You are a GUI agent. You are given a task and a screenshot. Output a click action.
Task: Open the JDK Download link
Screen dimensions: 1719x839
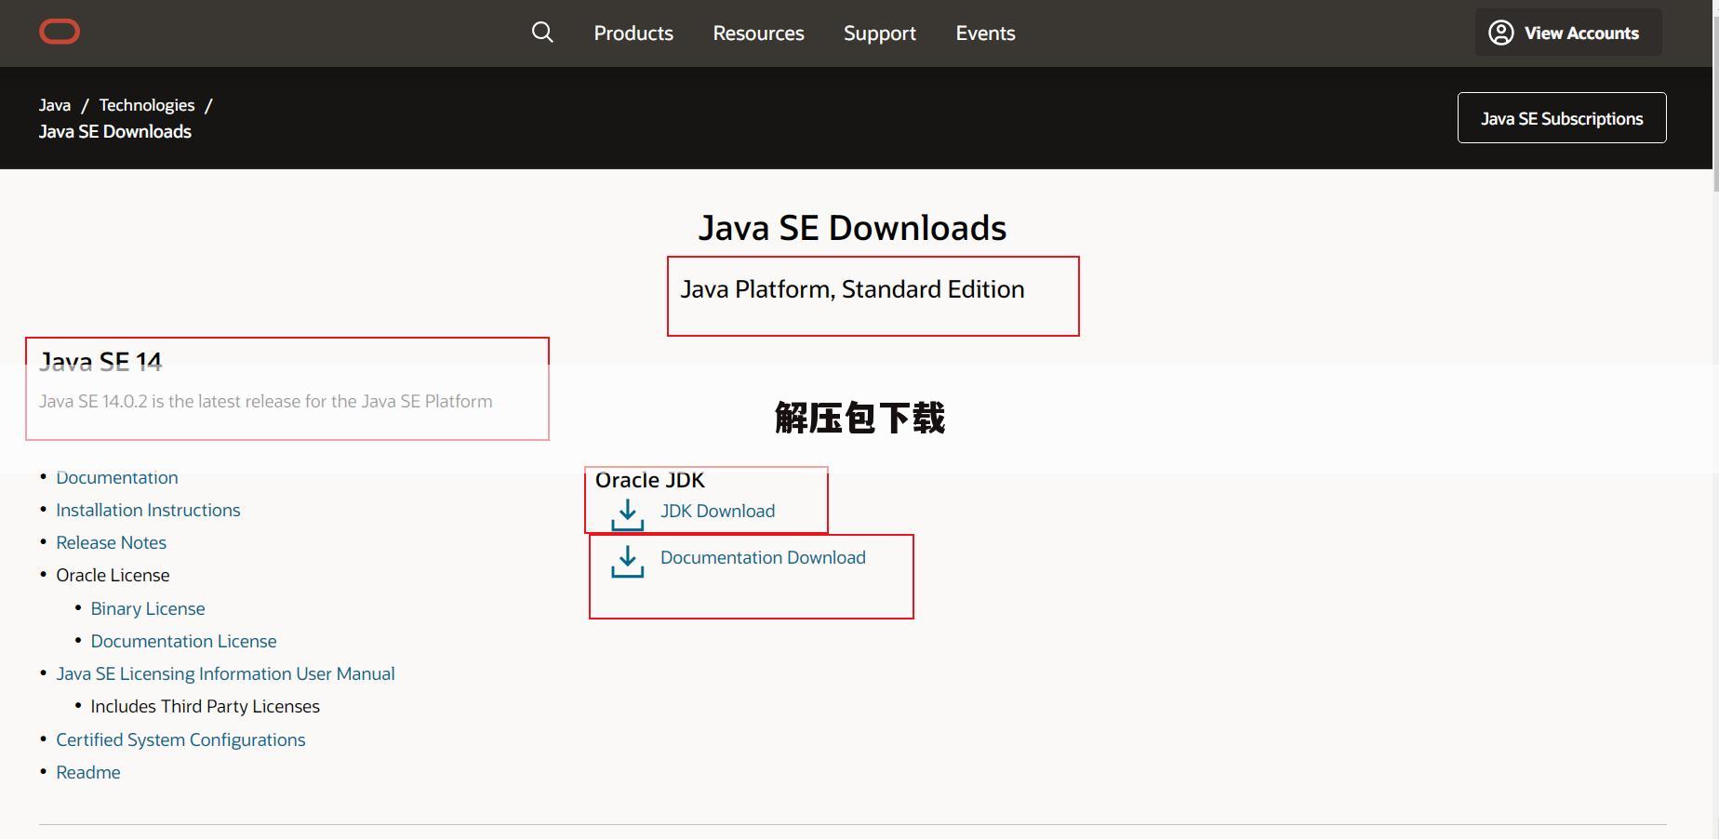tap(717, 511)
